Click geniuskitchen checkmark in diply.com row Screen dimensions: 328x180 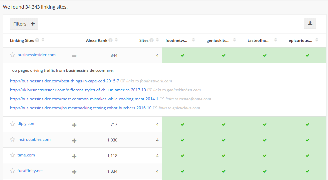point(224,125)
